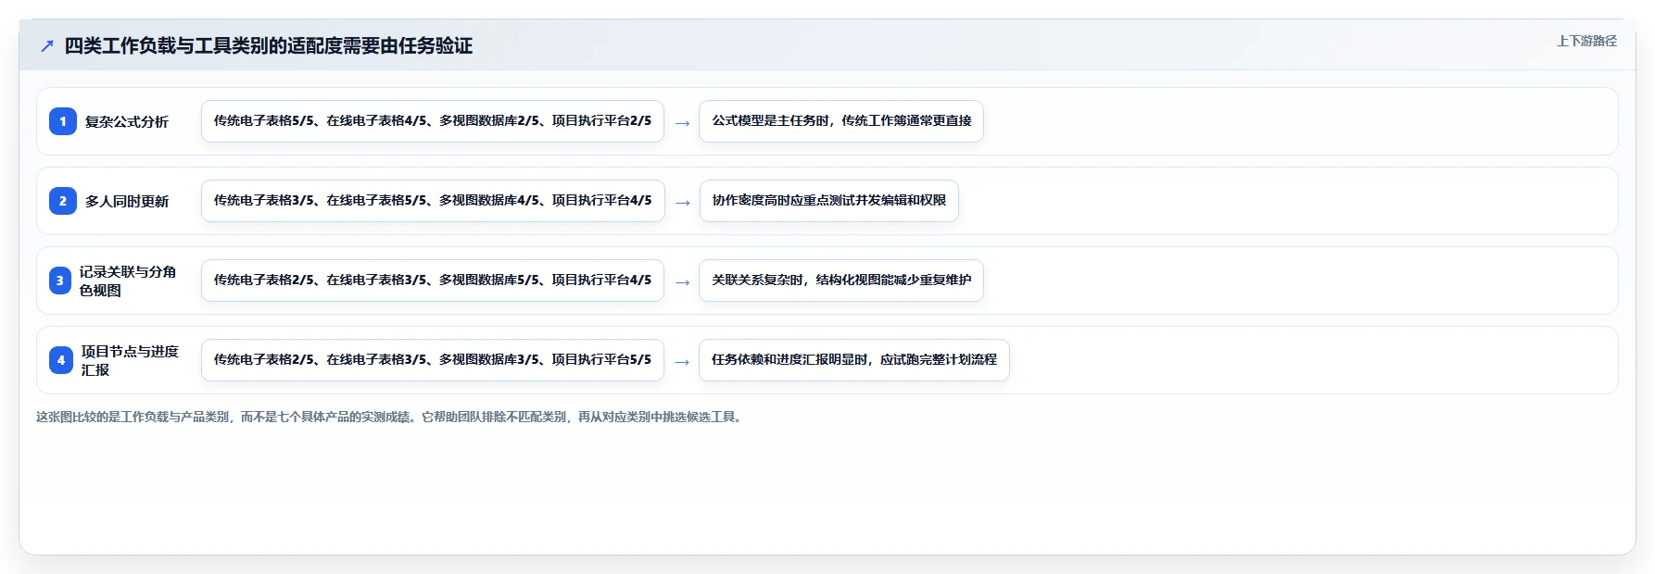Viewport: 1655px width, 574px height.
Task: Click the footnote beginning 这张图比较的是工作负载与产品类别
Action: click(x=390, y=417)
